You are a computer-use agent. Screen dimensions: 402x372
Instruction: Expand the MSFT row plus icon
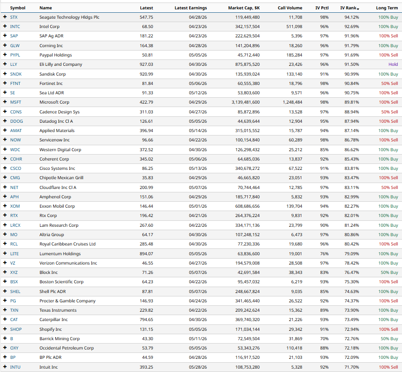pos(5,102)
